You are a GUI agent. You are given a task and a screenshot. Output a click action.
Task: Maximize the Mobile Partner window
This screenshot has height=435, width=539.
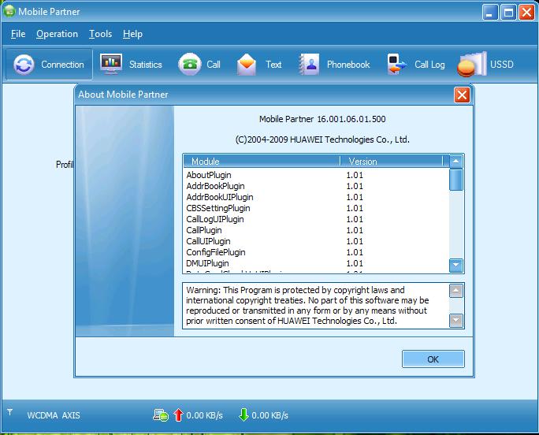point(508,13)
